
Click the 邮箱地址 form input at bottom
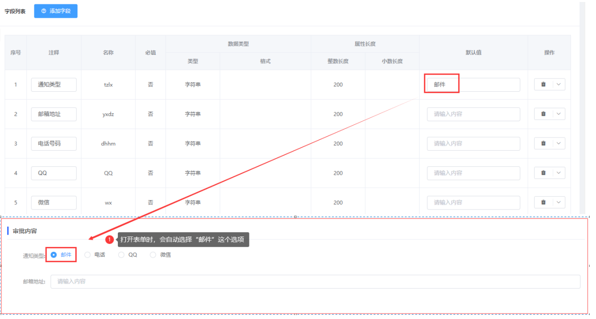(315, 281)
